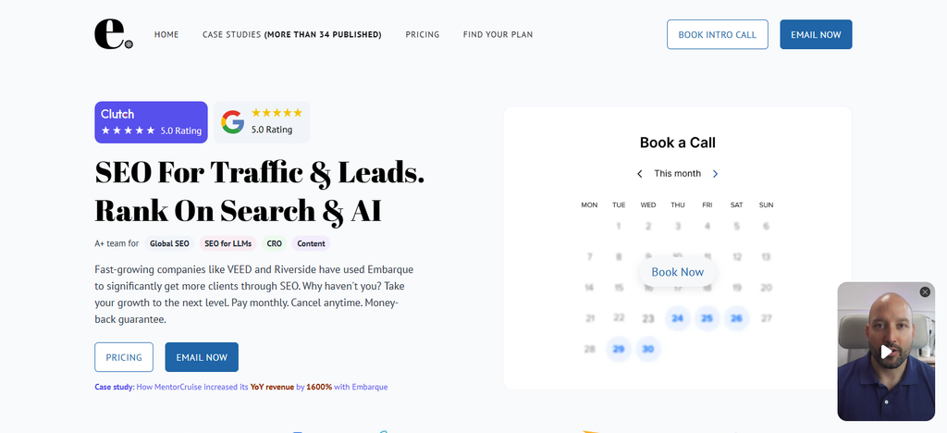This screenshot has height=433, width=947.
Task: Go to Pricing in the top navigation
Action: pyautogui.click(x=422, y=34)
